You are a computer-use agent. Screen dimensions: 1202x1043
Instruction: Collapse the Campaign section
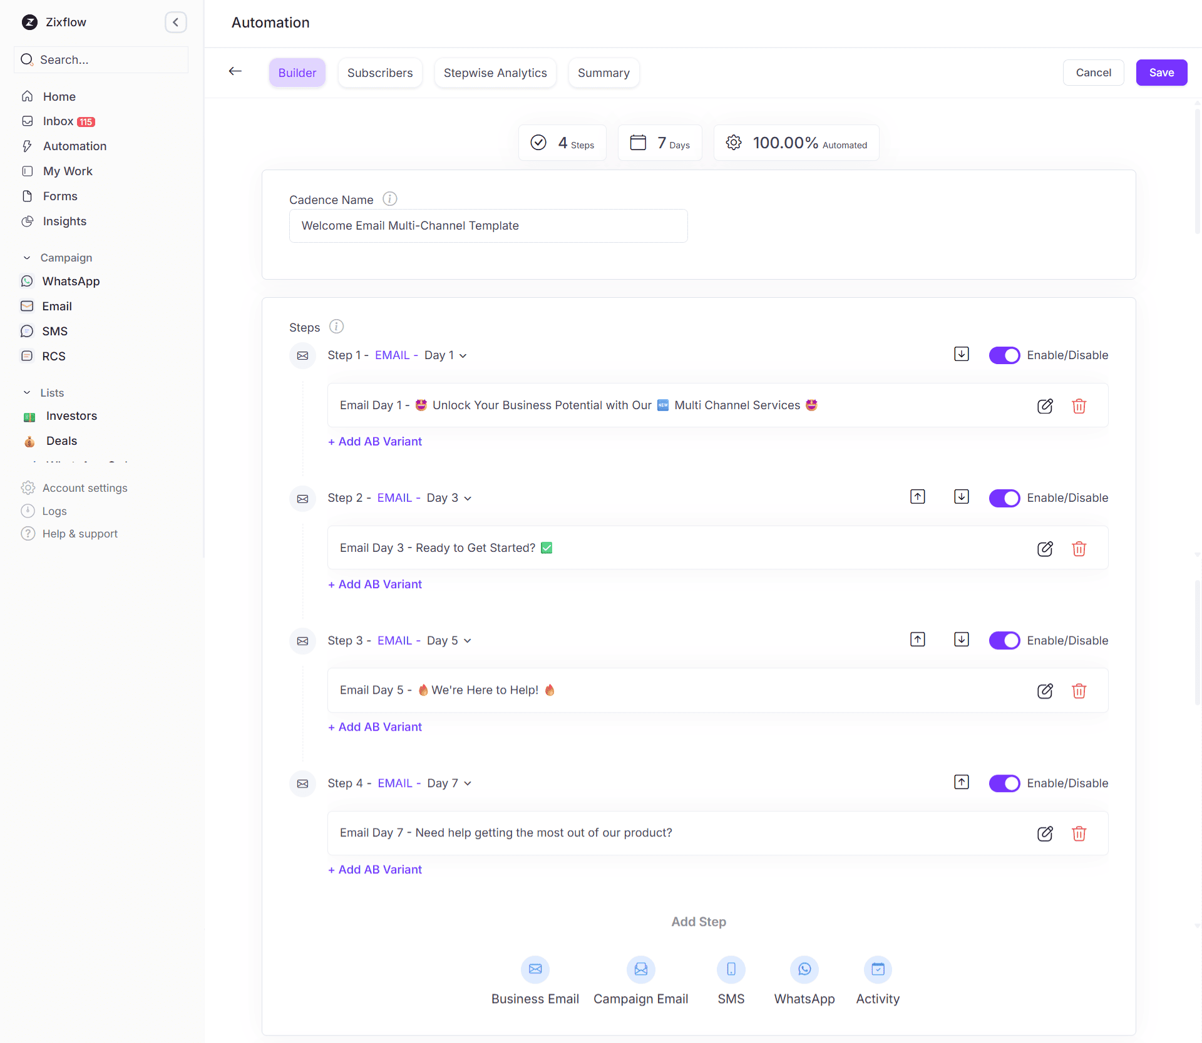tap(27, 257)
